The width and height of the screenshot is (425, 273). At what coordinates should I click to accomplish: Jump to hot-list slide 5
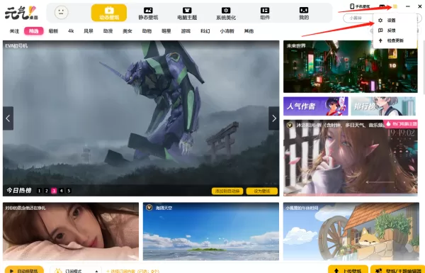point(69,191)
